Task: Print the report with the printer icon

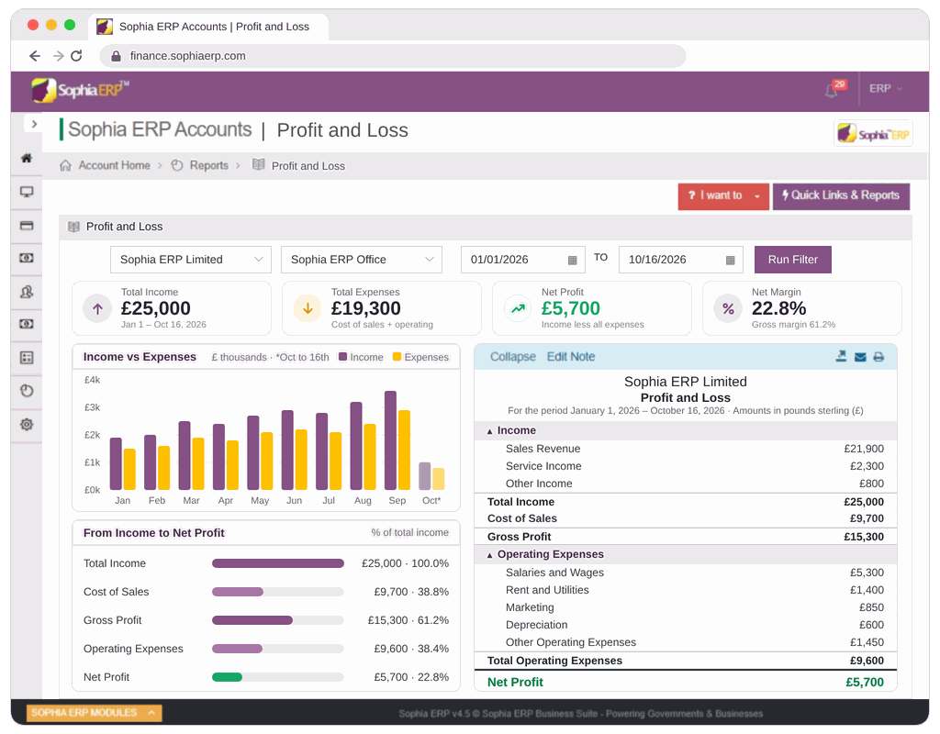Action: click(x=878, y=357)
